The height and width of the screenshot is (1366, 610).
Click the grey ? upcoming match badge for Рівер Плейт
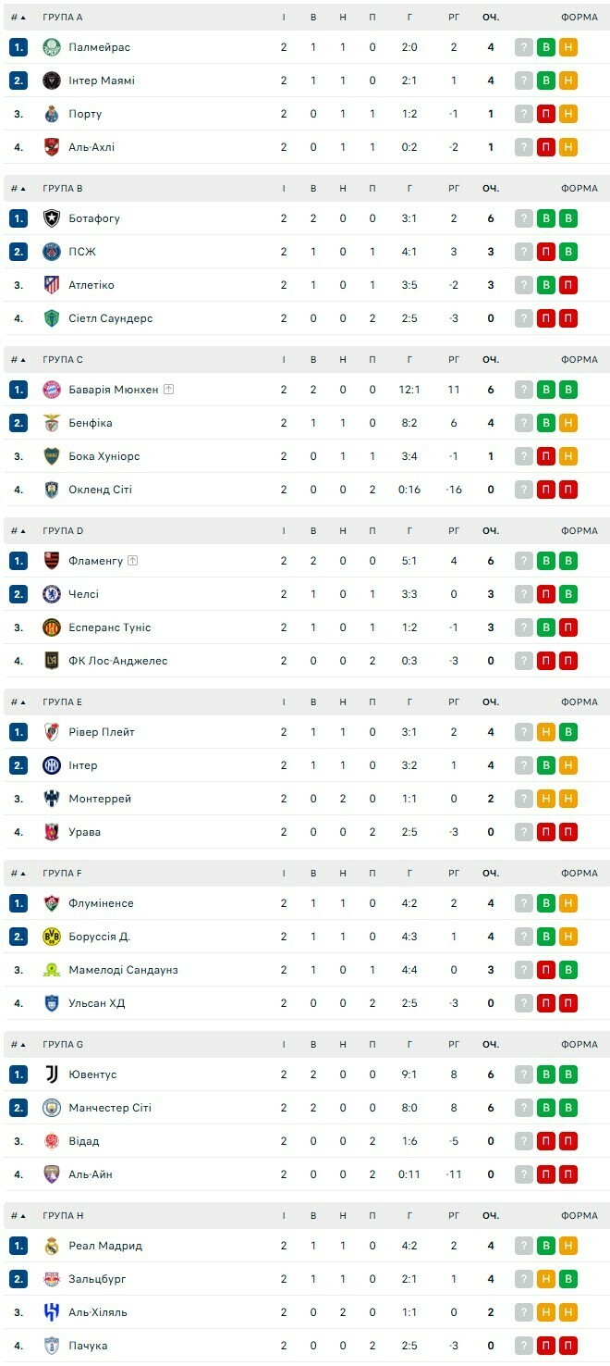[524, 732]
